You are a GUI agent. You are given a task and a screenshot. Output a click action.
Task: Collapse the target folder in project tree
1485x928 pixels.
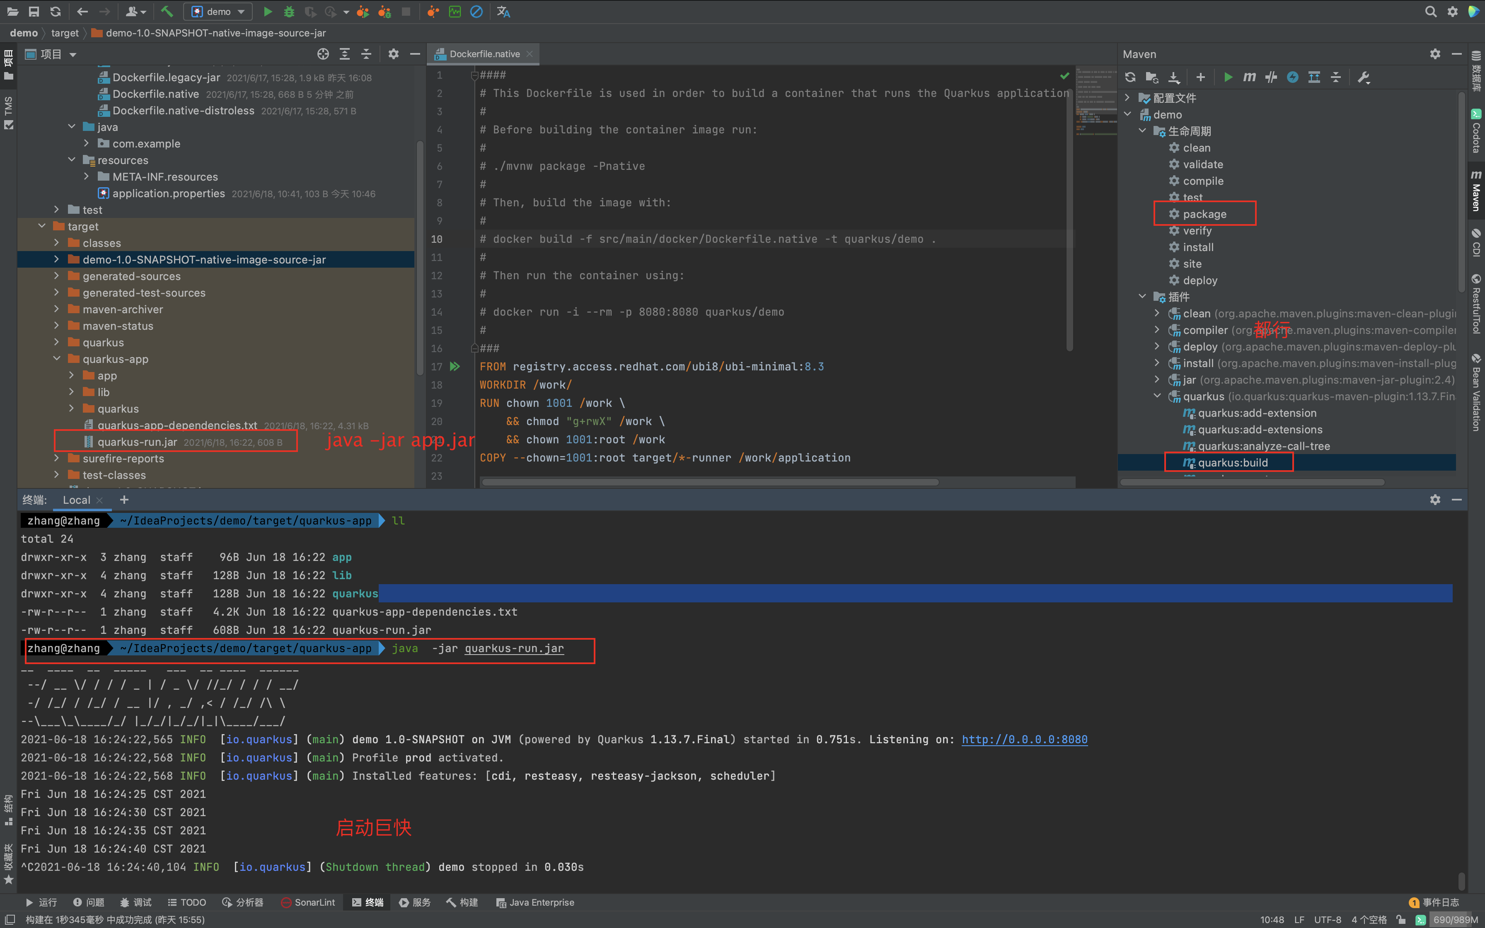(42, 227)
